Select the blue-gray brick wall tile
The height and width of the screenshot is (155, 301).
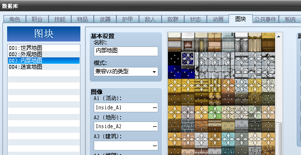pyautogui.click(x=188, y=126)
